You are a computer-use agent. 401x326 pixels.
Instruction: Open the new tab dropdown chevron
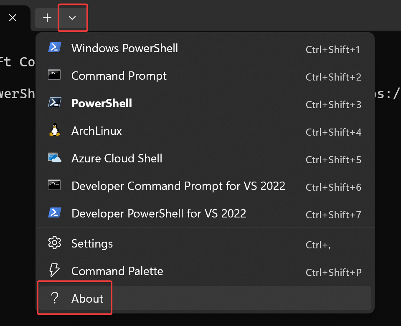[73, 18]
